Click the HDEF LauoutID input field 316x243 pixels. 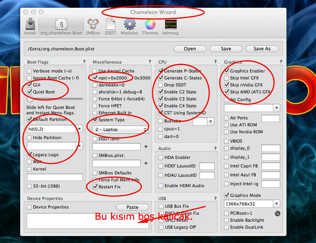207,166
